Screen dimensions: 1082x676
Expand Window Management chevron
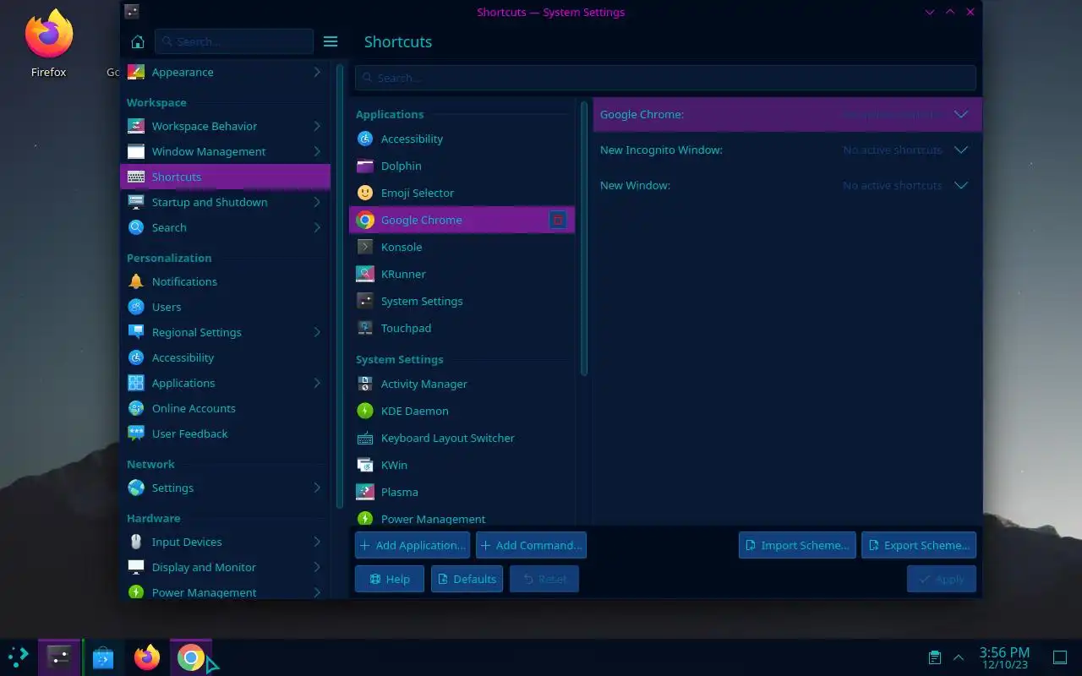tap(317, 151)
